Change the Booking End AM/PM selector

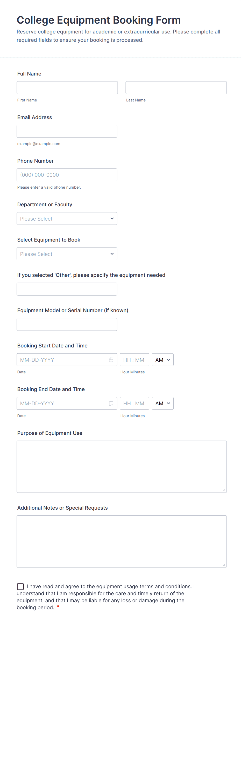pos(163,403)
